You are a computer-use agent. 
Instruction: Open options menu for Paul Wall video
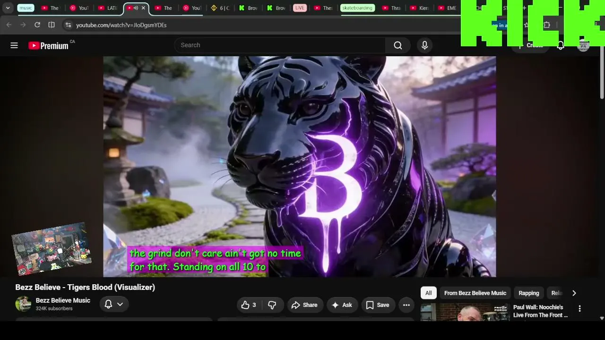(579, 309)
